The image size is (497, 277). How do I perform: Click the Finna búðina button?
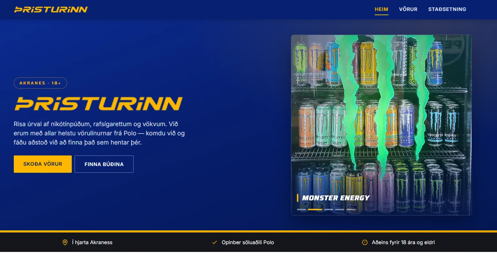(x=104, y=164)
